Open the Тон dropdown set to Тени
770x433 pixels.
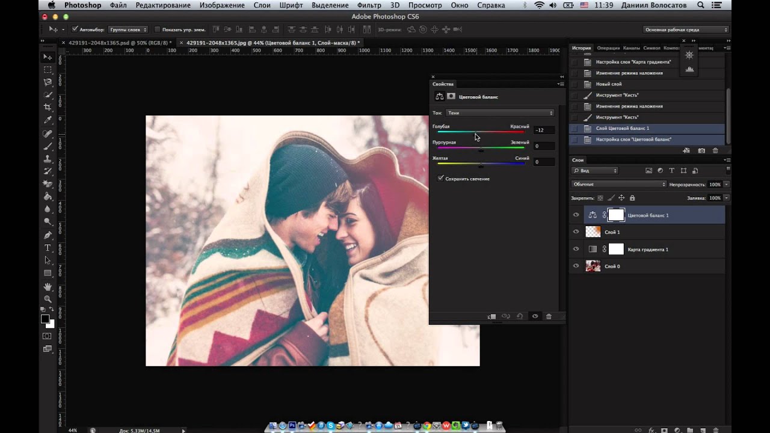tap(499, 113)
